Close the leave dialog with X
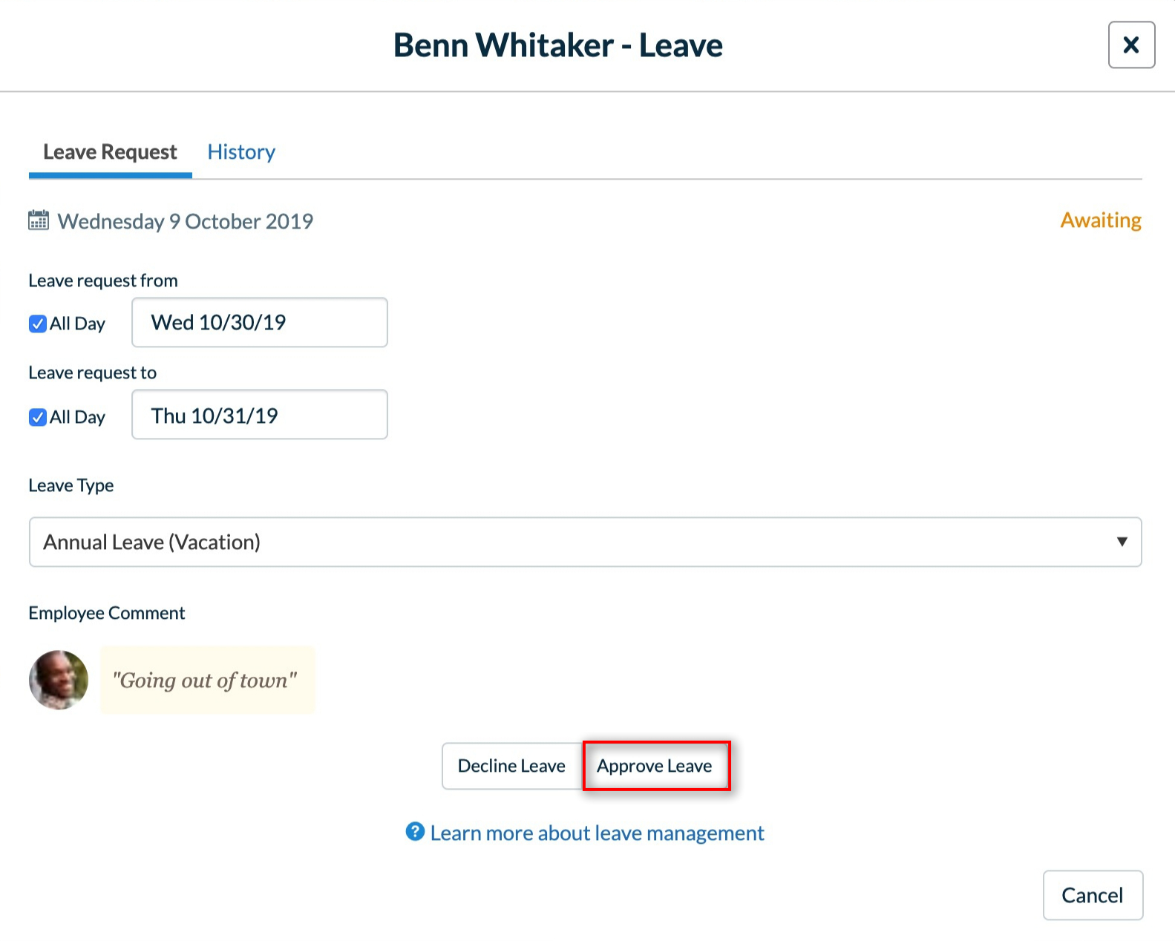This screenshot has width=1175, height=941. tap(1130, 45)
